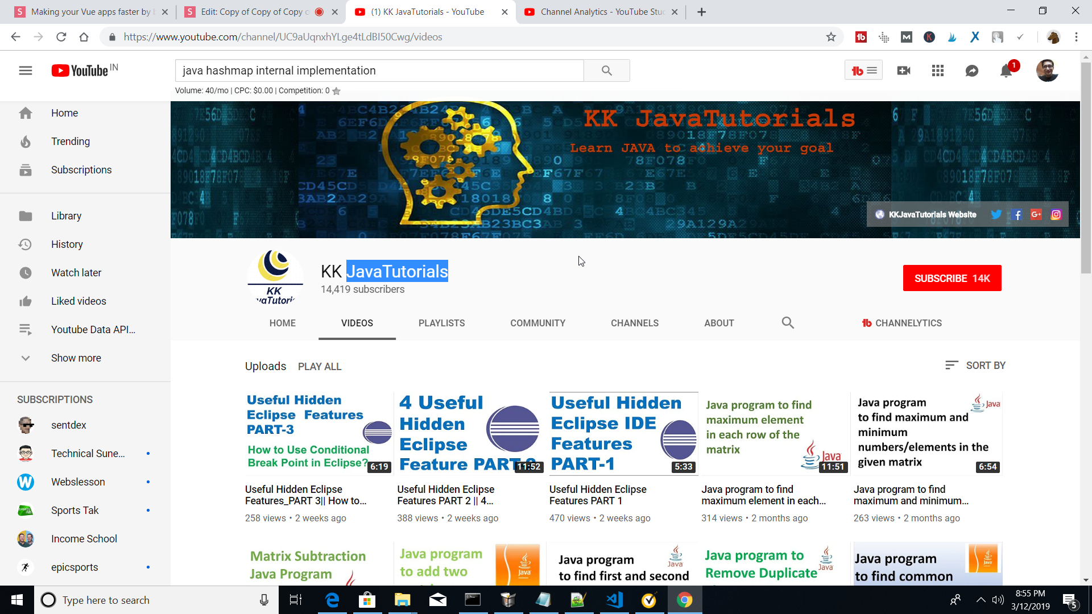
Task: Click the notifications bell icon
Action: (1006, 70)
